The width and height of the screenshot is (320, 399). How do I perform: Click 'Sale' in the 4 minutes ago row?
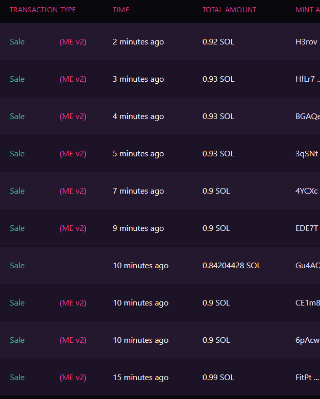tap(17, 116)
